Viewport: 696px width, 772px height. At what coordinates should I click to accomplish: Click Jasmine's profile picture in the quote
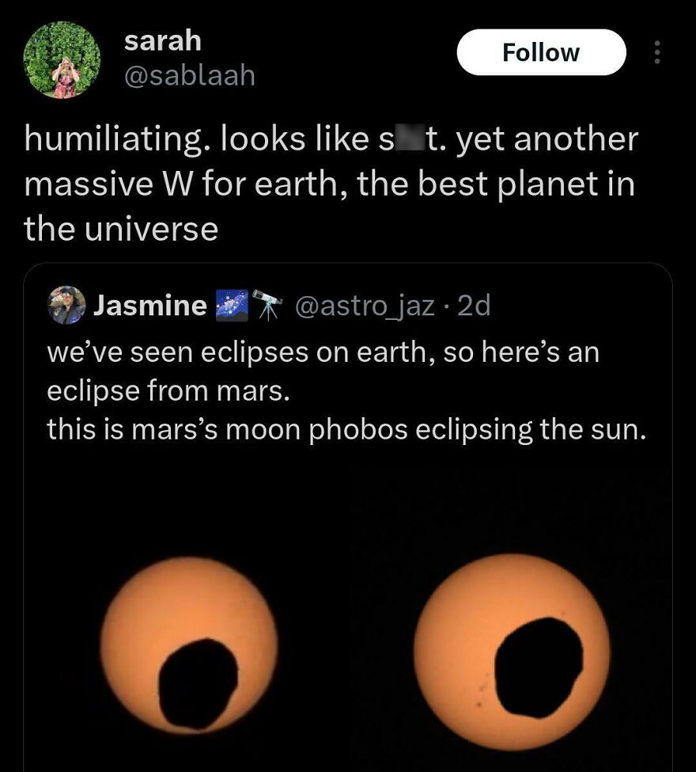tap(67, 306)
